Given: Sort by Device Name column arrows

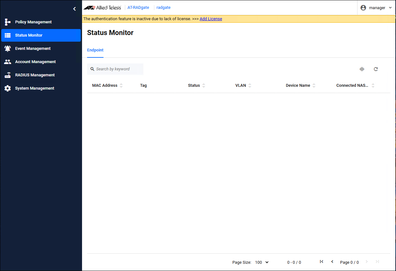Looking at the screenshot, I should (x=314, y=85).
